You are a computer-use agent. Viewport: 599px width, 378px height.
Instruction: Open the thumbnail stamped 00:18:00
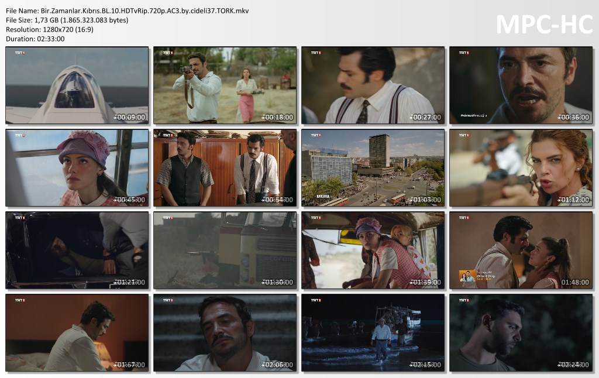225,85
